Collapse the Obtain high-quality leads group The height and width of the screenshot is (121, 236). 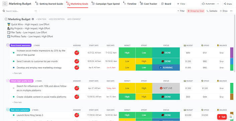coord(8,81)
